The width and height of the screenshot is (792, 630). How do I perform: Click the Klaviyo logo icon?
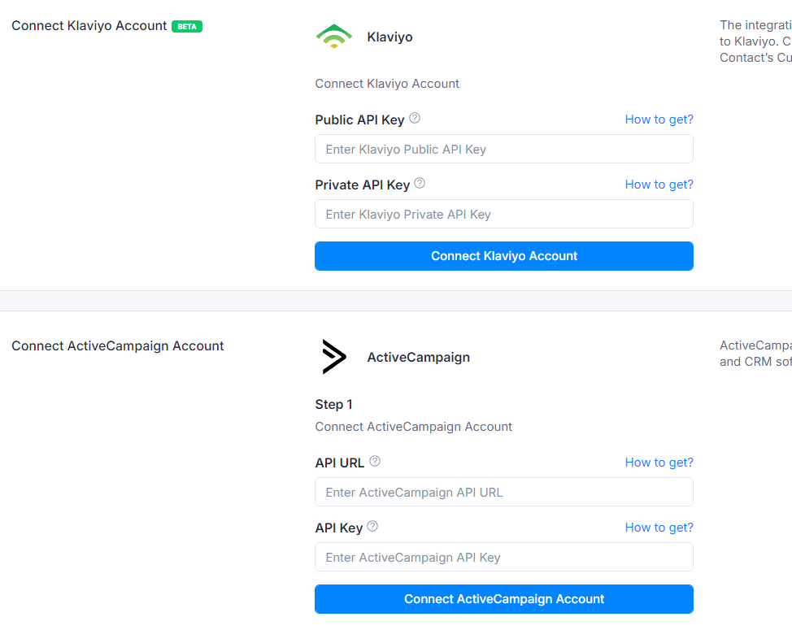pos(334,37)
